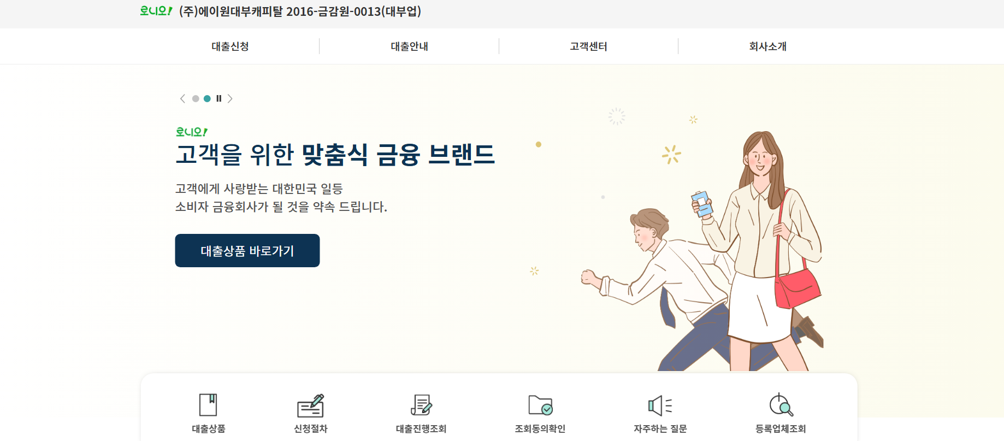Open the 신청절차 pencil-form icon

pyautogui.click(x=310, y=405)
